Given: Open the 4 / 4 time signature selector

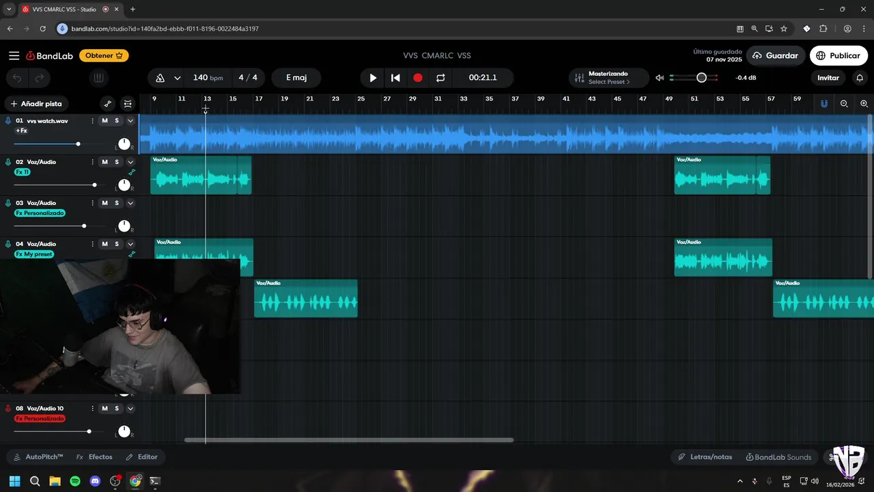Looking at the screenshot, I should [248, 78].
